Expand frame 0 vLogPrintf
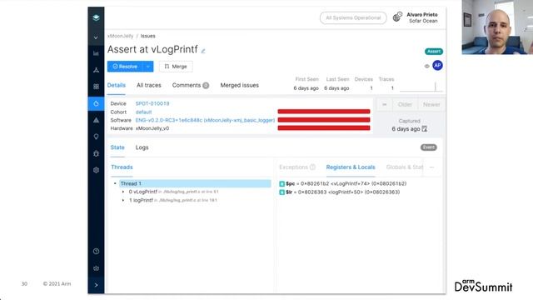 (123, 192)
